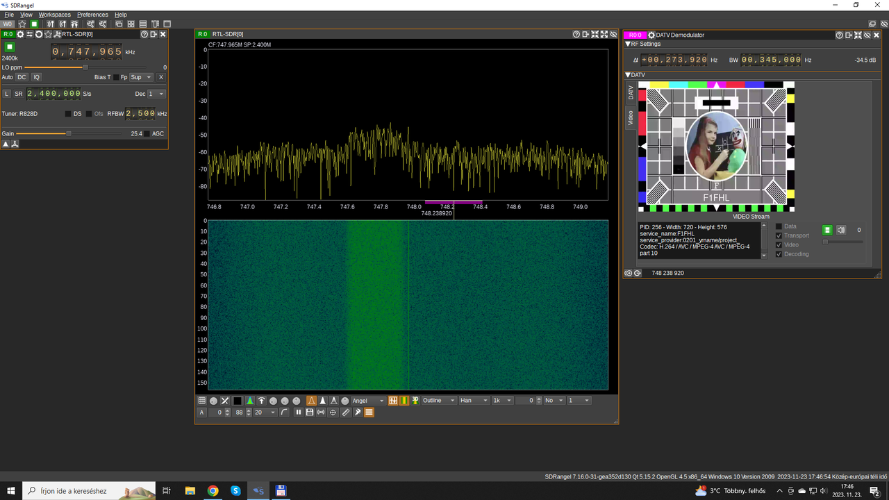This screenshot has height=500, width=889.
Task: Enable the AGC checkbox
Action: click(147, 133)
